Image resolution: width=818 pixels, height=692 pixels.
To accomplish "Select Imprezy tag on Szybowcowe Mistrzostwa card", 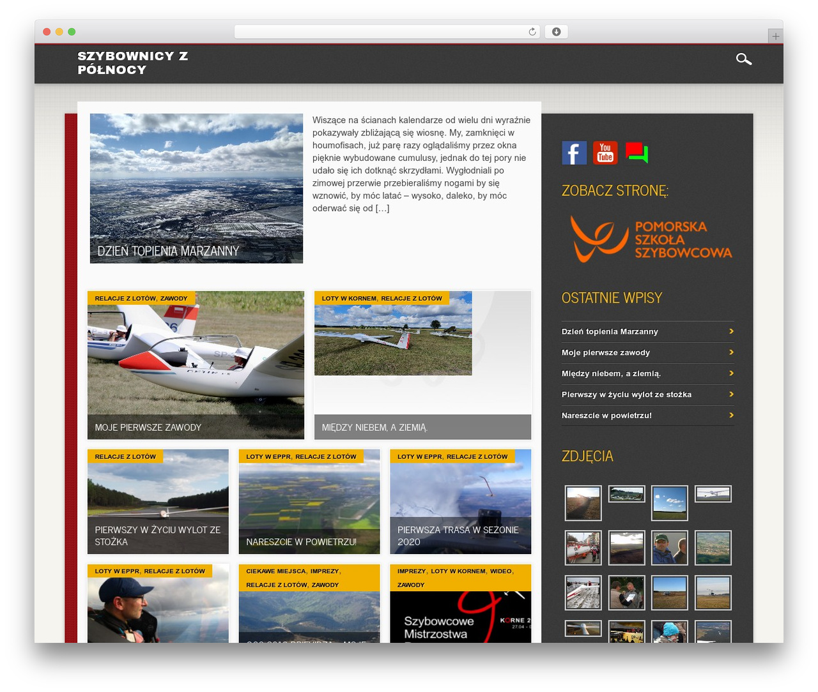I will (x=412, y=571).
